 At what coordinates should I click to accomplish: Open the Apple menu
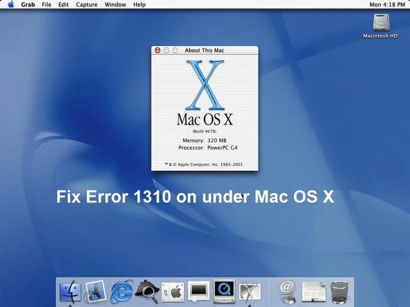click(x=11, y=4)
